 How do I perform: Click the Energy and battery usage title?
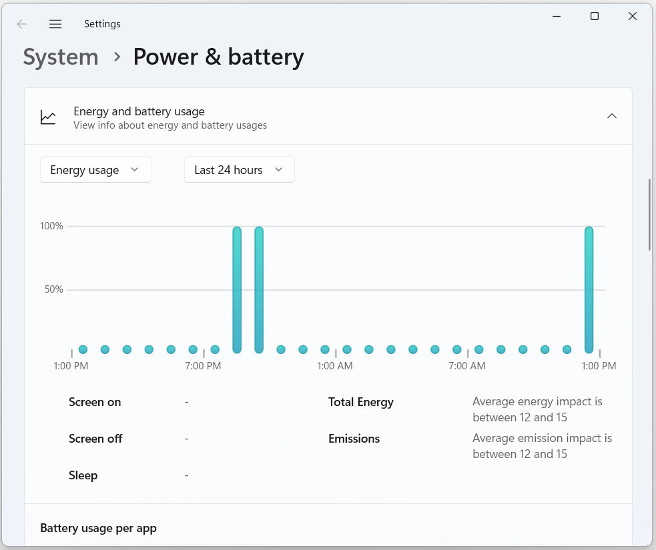(x=139, y=111)
